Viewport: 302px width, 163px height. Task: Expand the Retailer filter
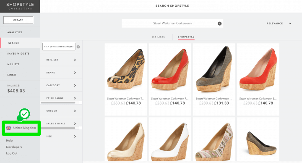[61, 60]
